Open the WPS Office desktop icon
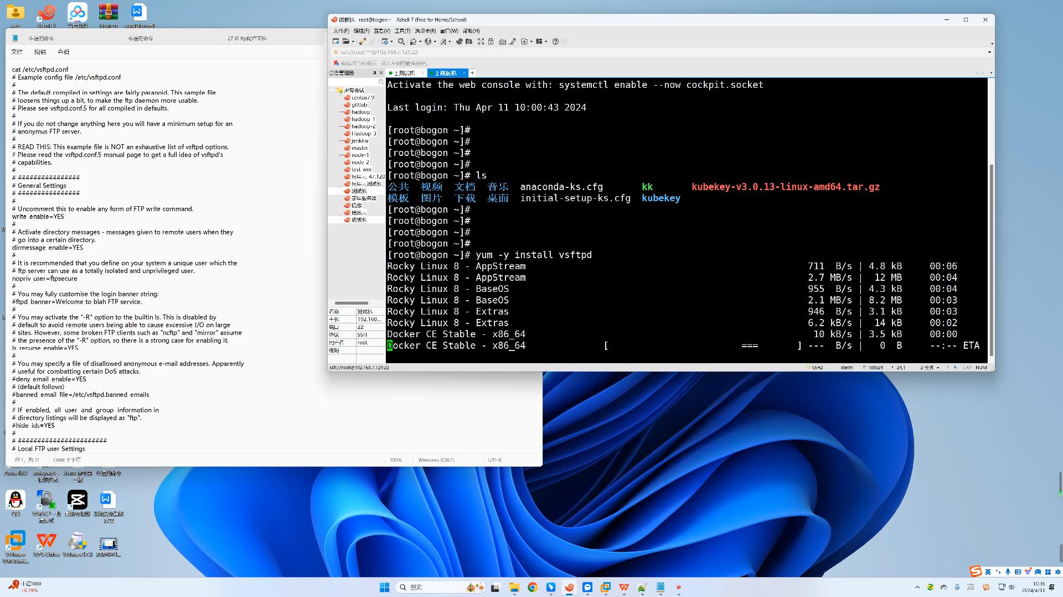1063x597 pixels. click(x=46, y=544)
